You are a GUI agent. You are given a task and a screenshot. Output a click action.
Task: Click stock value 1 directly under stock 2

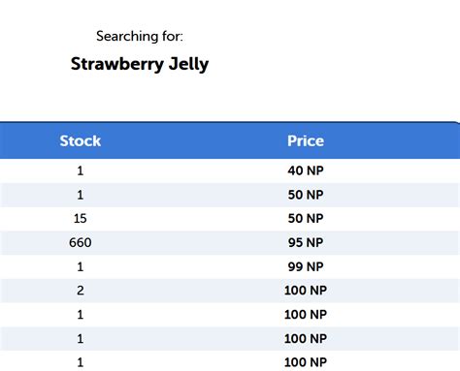pyautogui.click(x=81, y=315)
